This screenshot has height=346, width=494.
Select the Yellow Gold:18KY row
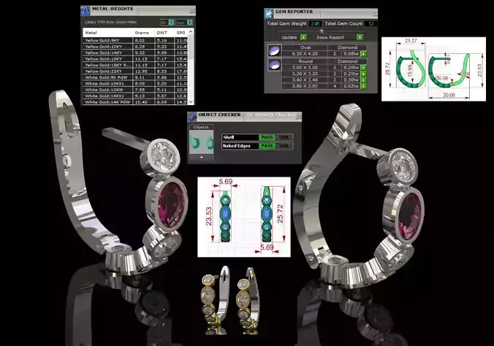[x=135, y=59]
